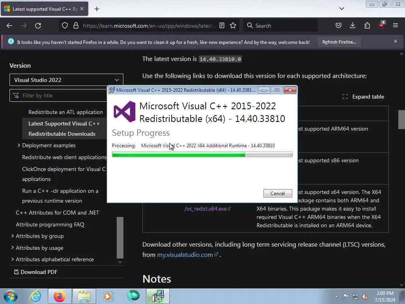The width and height of the screenshot is (405, 304).
Task: Cancel the Visual C++ setup
Action: point(278,193)
